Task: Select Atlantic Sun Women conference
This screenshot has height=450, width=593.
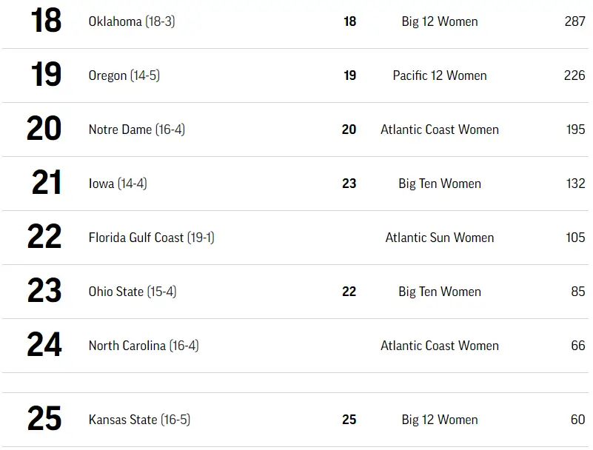Action: [x=440, y=238]
